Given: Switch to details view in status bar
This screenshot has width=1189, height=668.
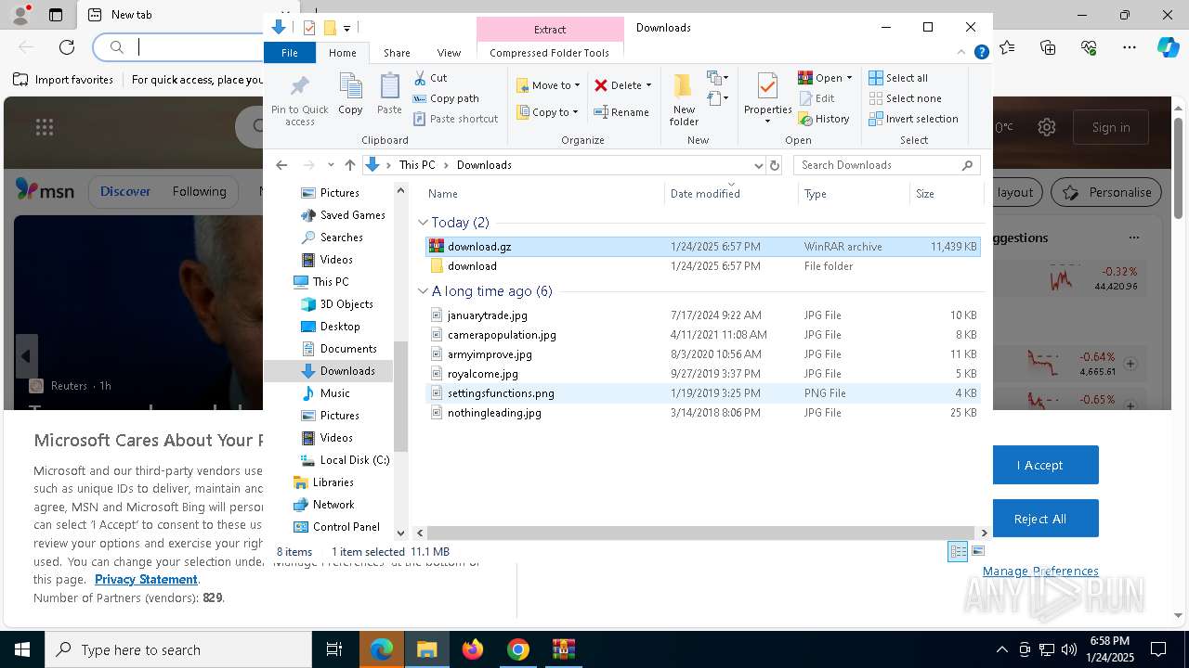Looking at the screenshot, I should pyautogui.click(x=958, y=551).
